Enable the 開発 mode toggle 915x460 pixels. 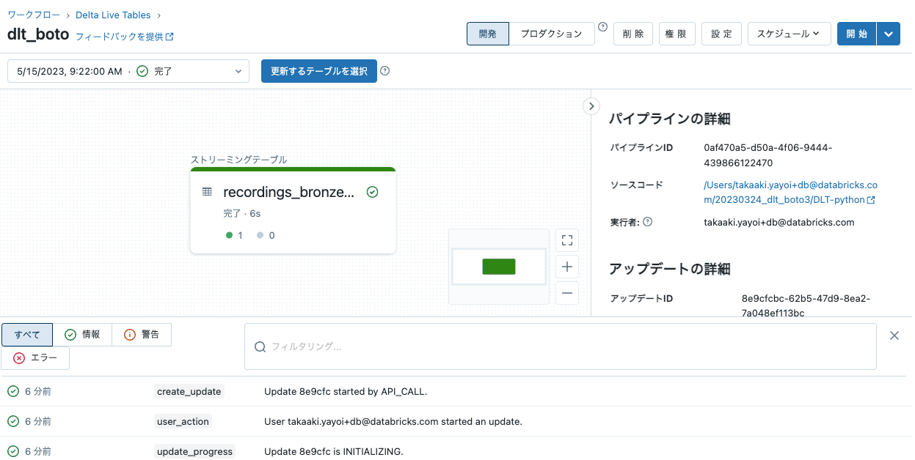click(488, 33)
